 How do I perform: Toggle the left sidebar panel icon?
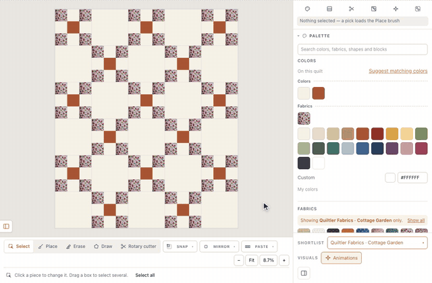pos(6,226)
